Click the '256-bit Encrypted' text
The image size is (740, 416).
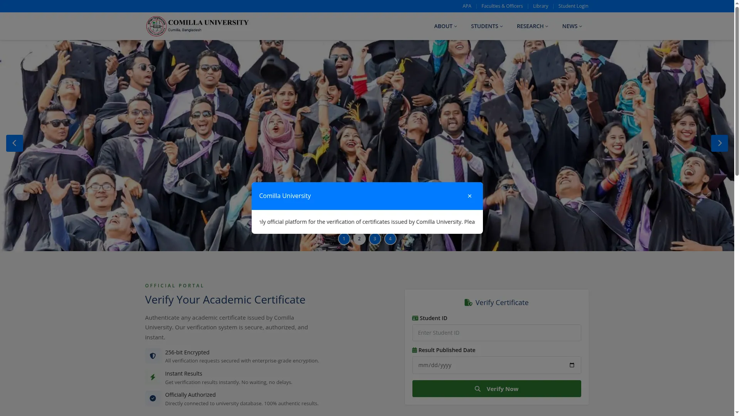187,352
